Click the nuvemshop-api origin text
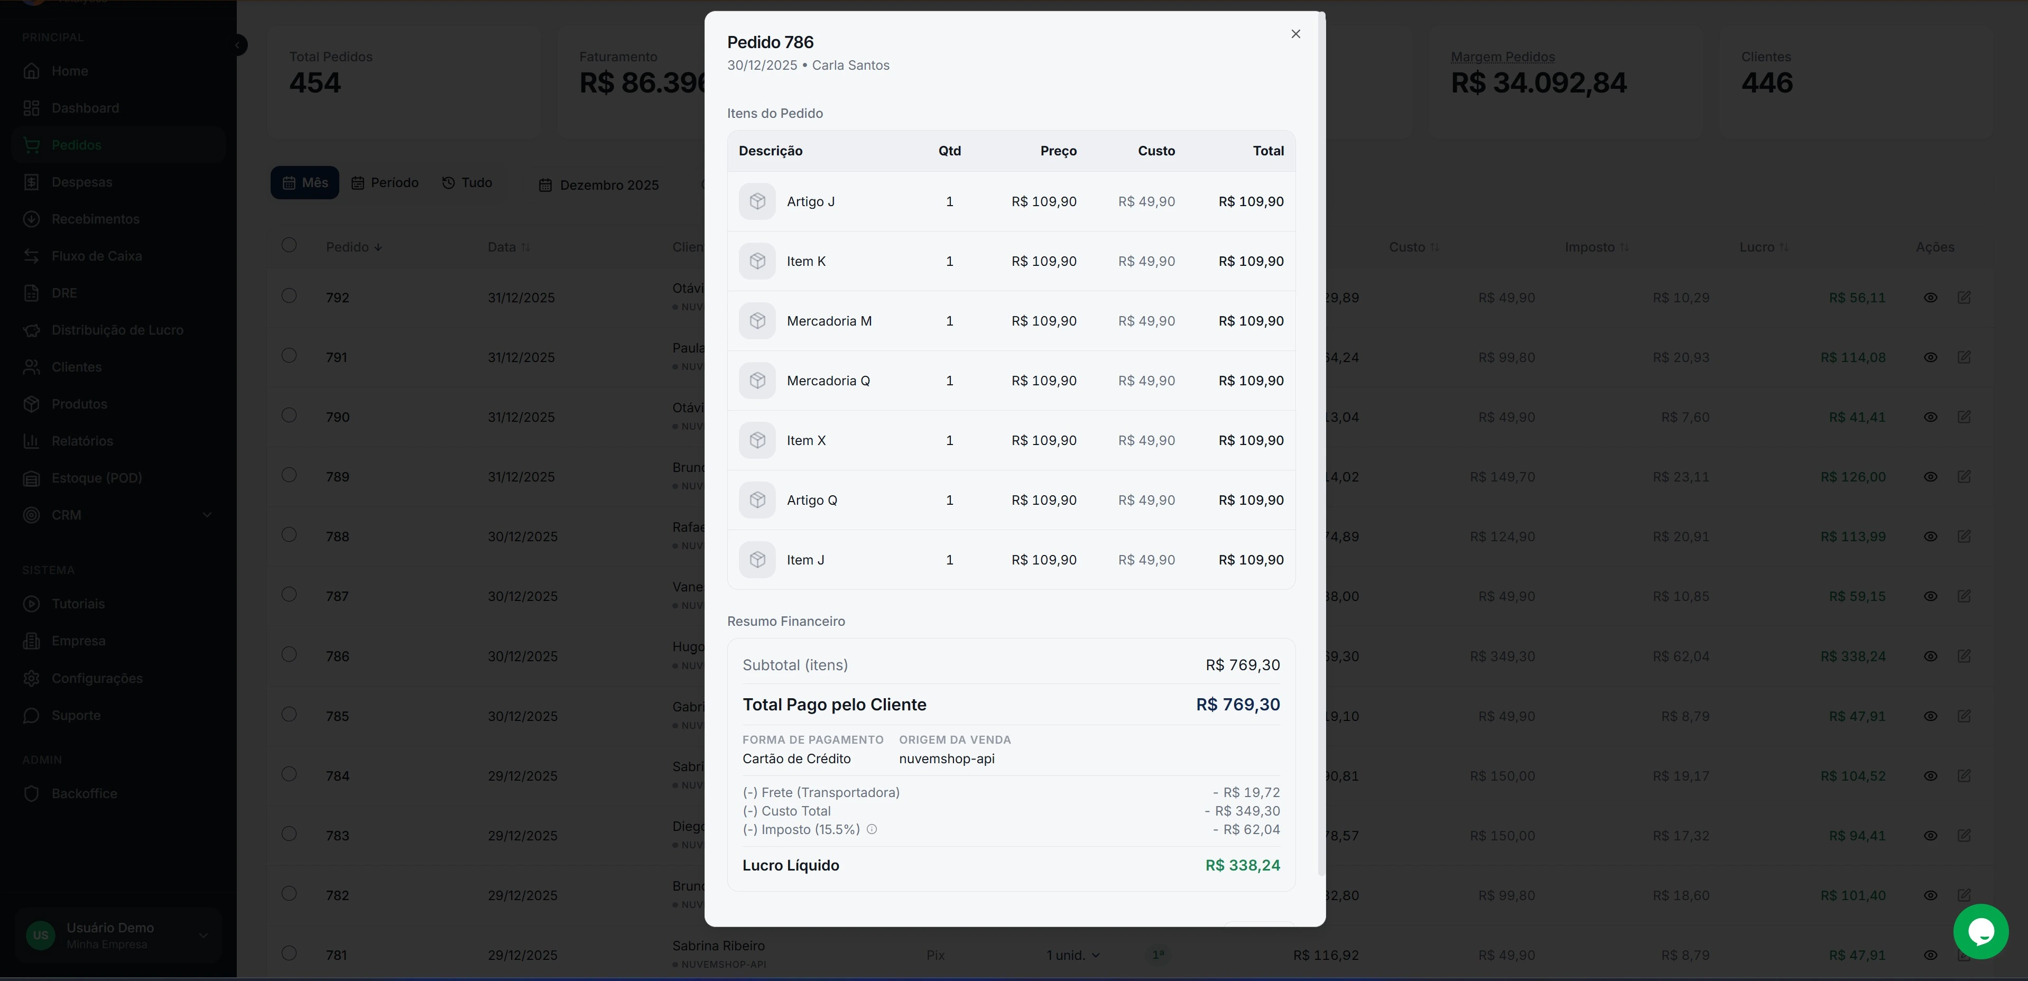 pyautogui.click(x=946, y=759)
